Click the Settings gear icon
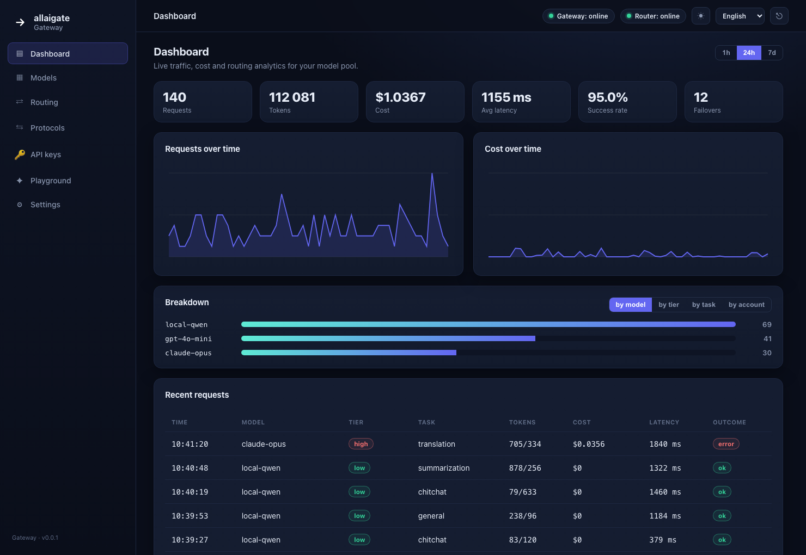Image resolution: width=806 pixels, height=555 pixels. 20,205
